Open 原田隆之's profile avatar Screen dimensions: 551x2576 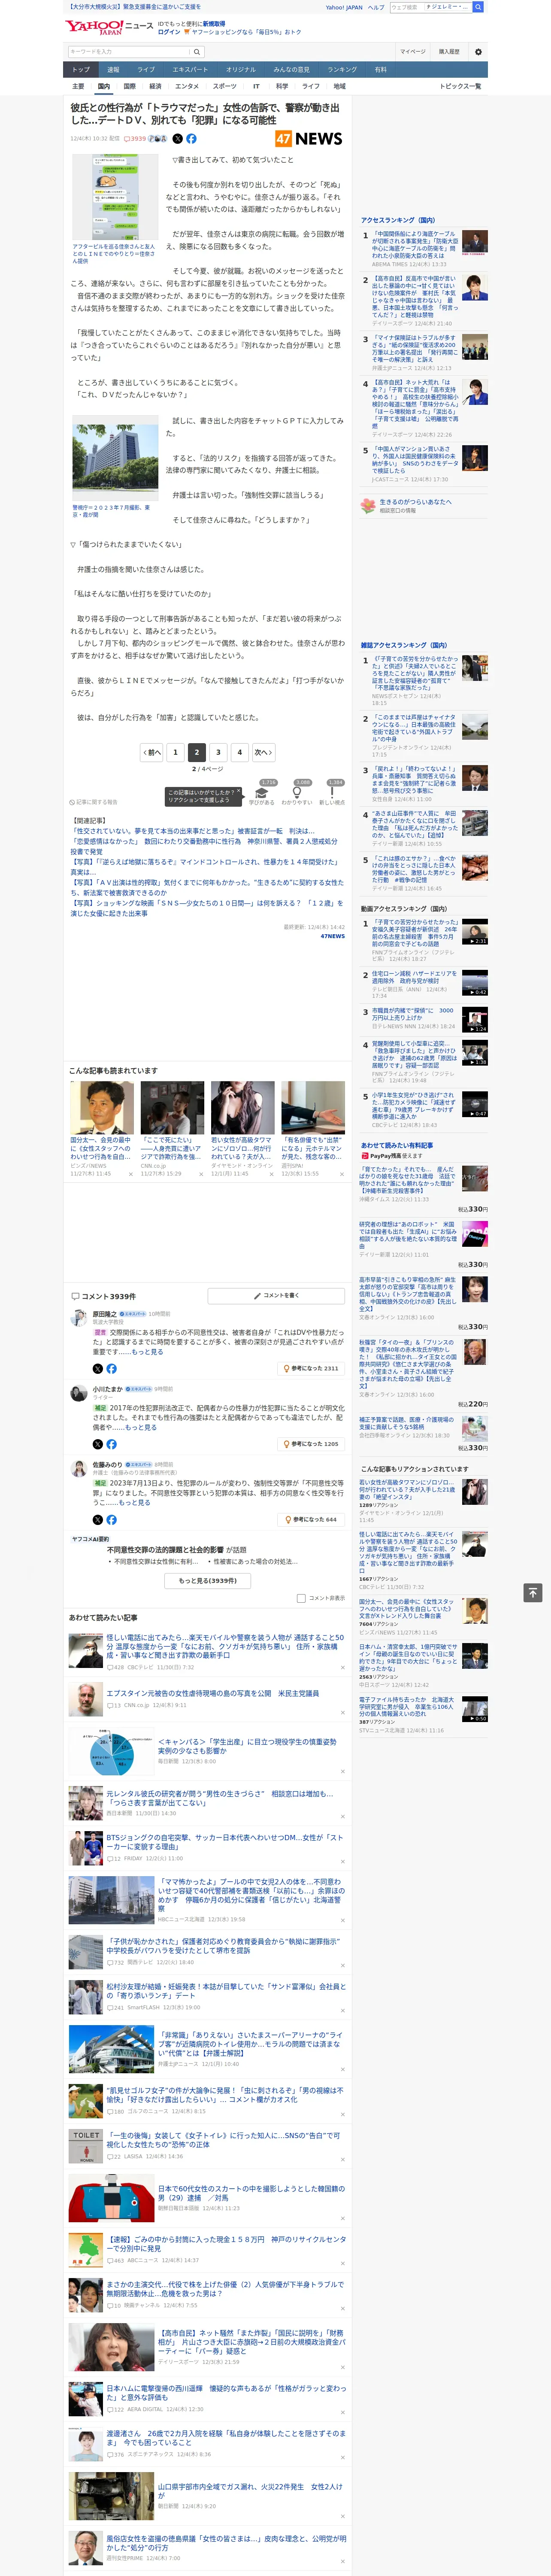(78, 1317)
